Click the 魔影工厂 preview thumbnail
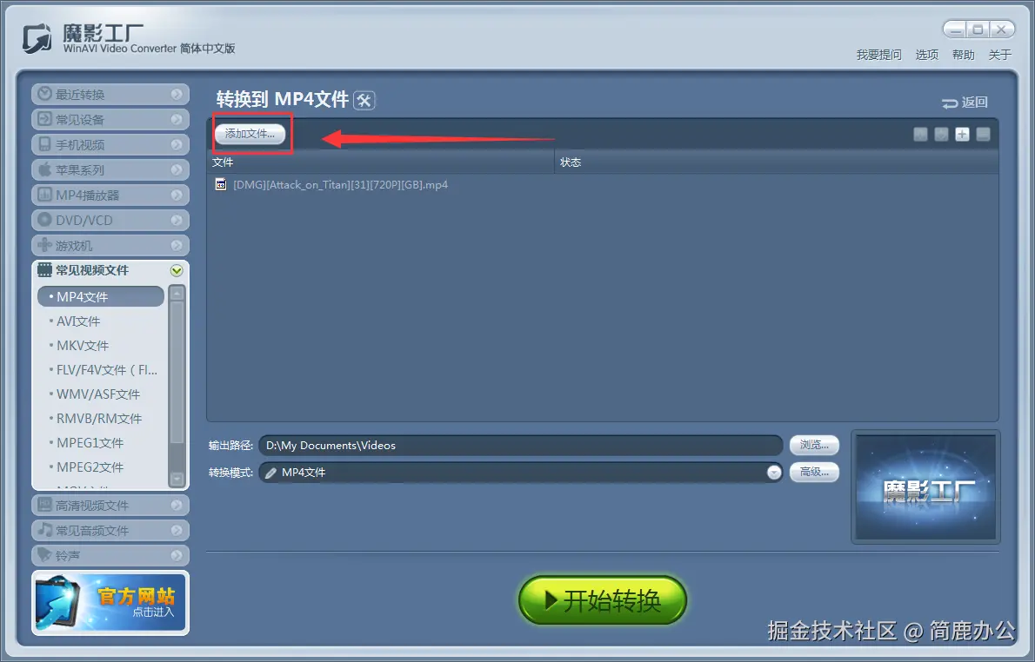Image resolution: width=1035 pixels, height=662 pixels. pos(925,487)
